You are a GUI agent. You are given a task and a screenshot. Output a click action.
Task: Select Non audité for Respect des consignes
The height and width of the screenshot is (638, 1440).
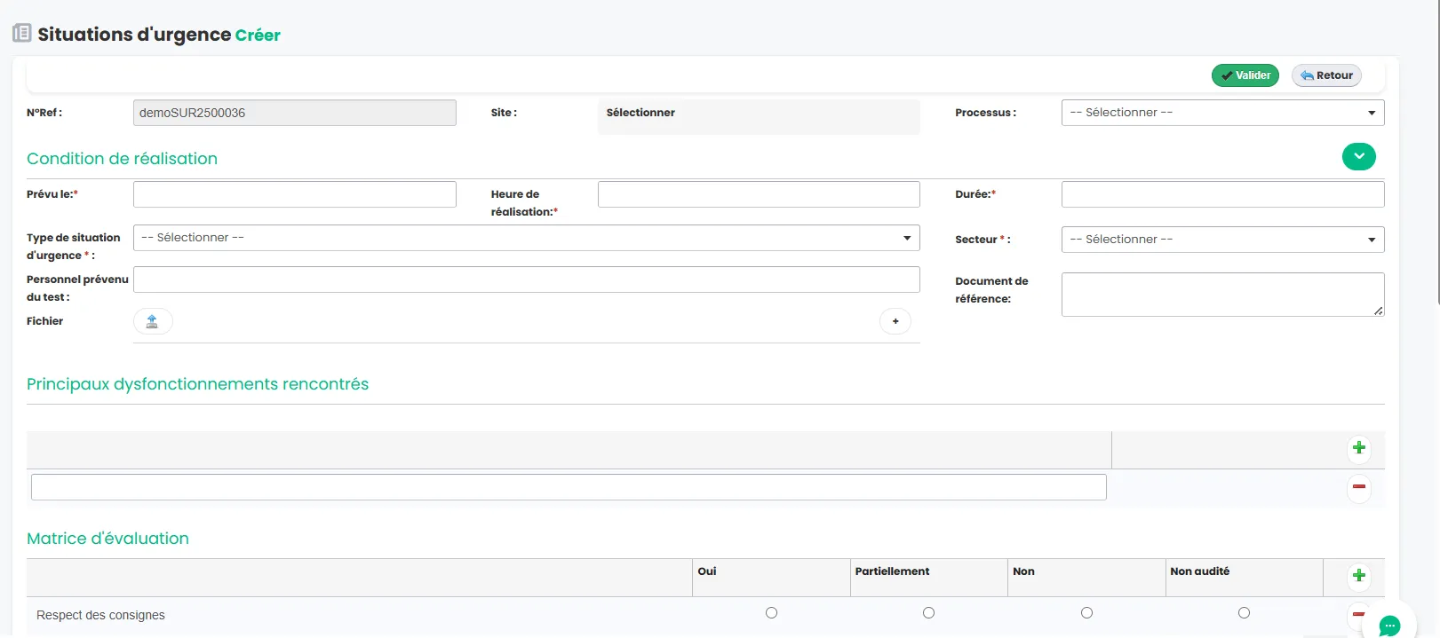(1244, 613)
